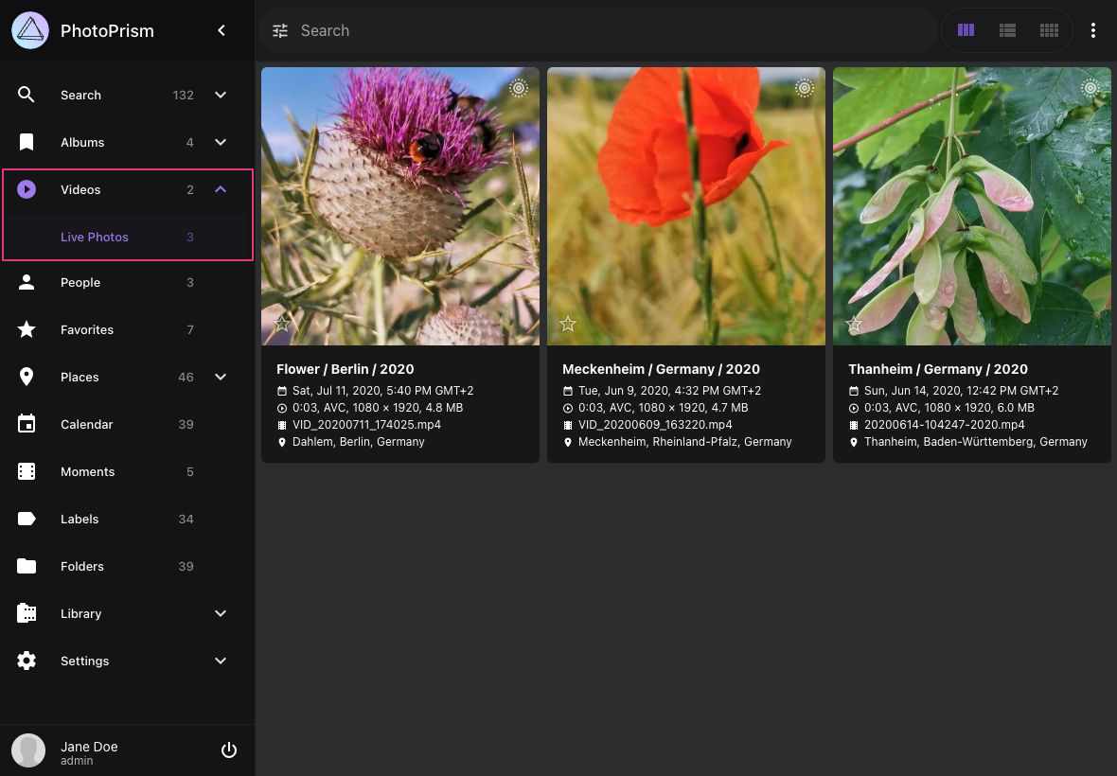Collapse the Videos section
Viewport: 1117px width, 776px height.
[221, 189]
